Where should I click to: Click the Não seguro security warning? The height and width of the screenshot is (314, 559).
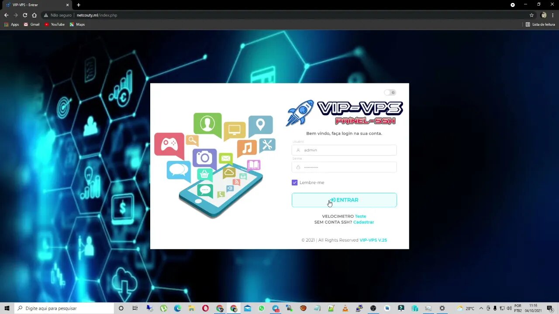coord(58,15)
